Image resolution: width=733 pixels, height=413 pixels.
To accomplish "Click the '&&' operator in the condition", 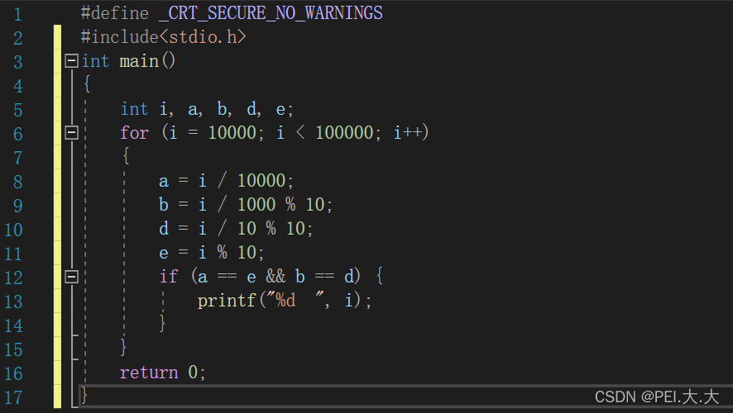I will [x=275, y=277].
